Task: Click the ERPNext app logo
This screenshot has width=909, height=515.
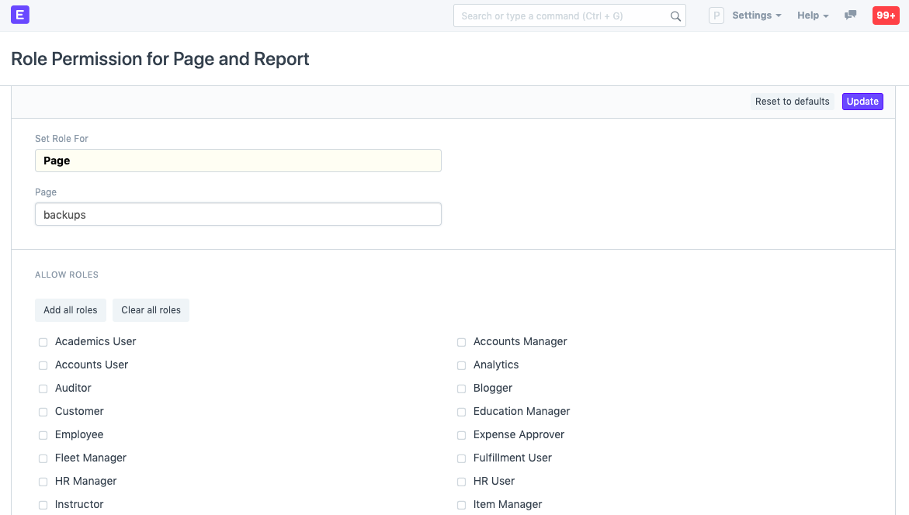Action: [19, 15]
